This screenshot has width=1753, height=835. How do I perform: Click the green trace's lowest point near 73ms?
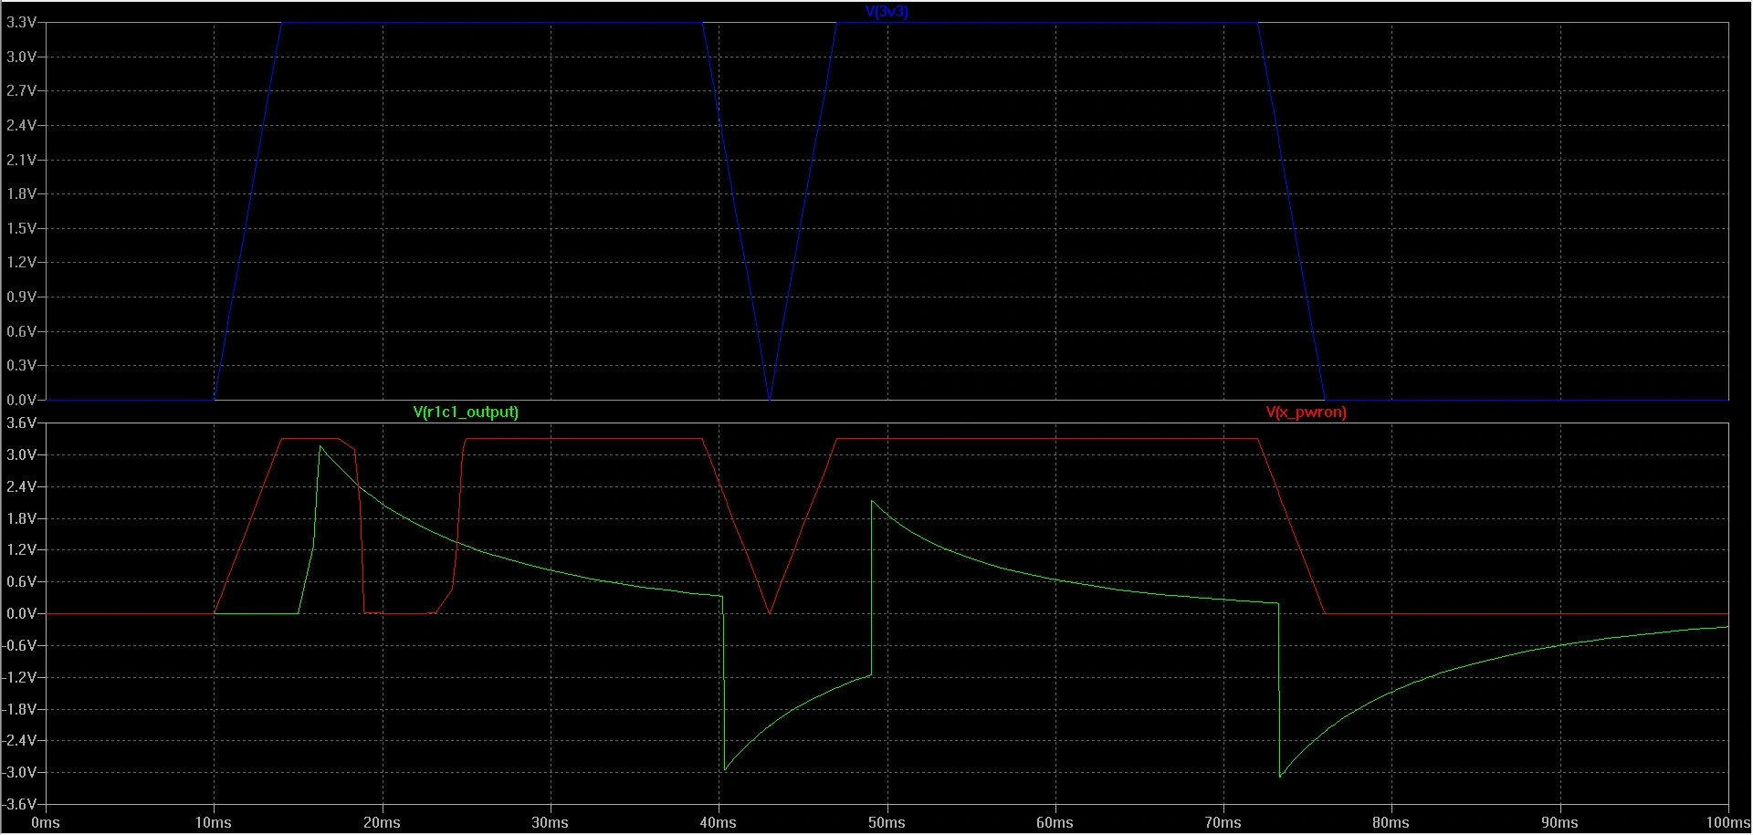[x=1280, y=776]
